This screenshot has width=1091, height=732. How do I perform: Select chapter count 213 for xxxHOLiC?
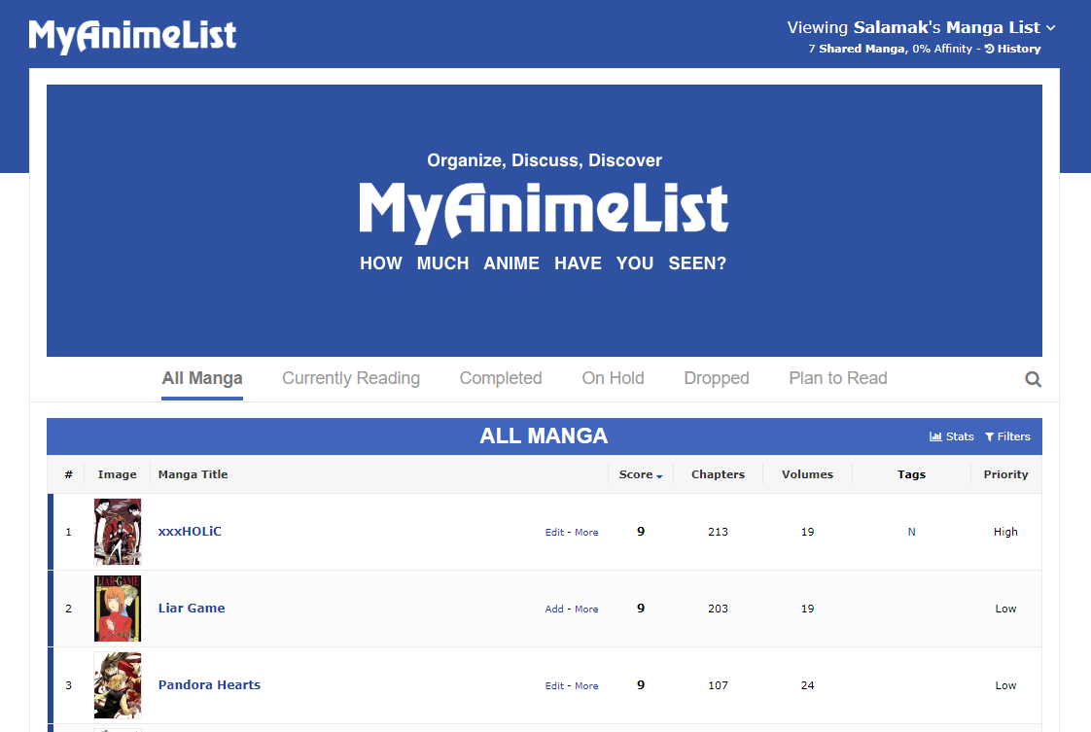tap(718, 532)
